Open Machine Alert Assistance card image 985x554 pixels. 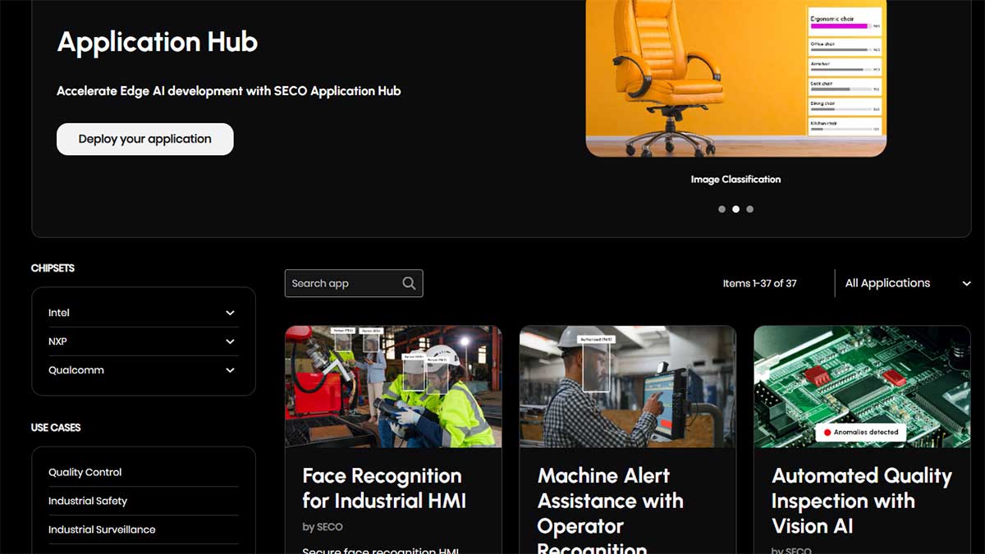coord(627,387)
